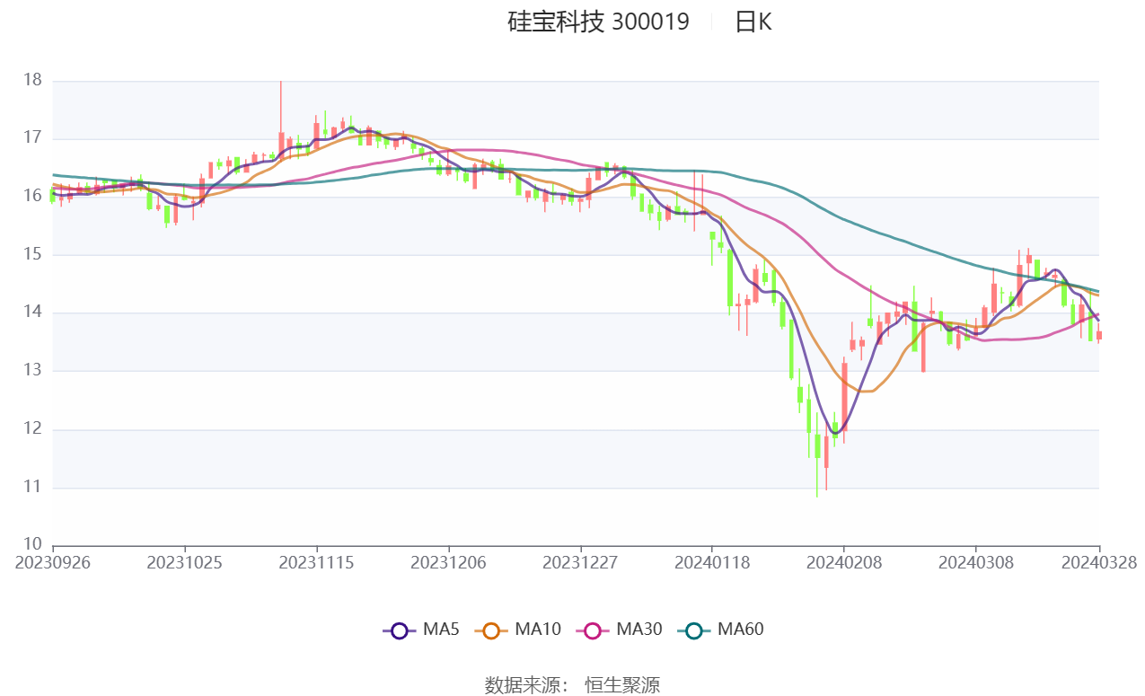Click the 20231115 date axis label

coord(316,562)
